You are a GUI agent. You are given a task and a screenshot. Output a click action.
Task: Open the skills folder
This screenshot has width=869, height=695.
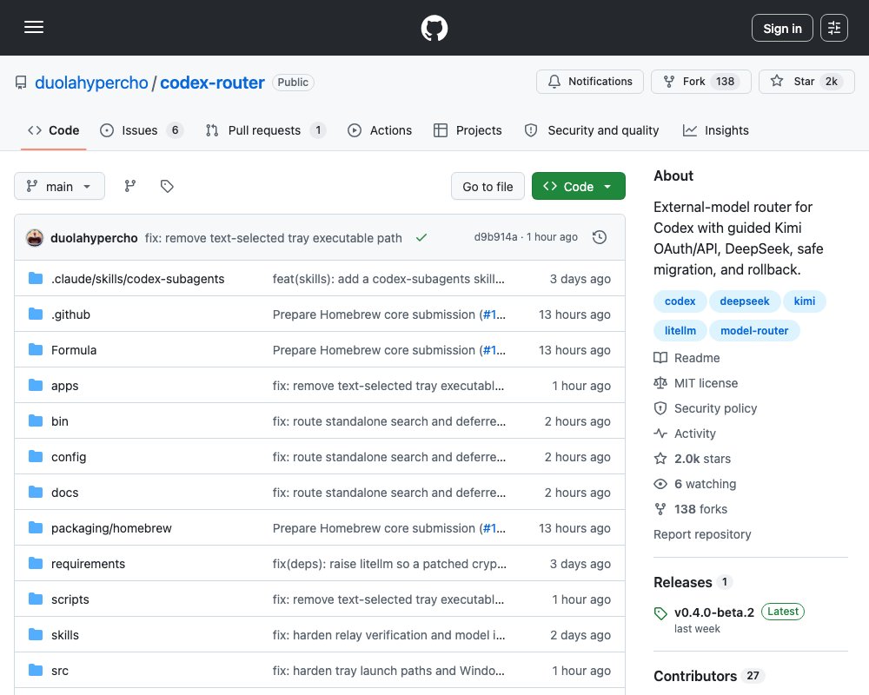click(65, 635)
